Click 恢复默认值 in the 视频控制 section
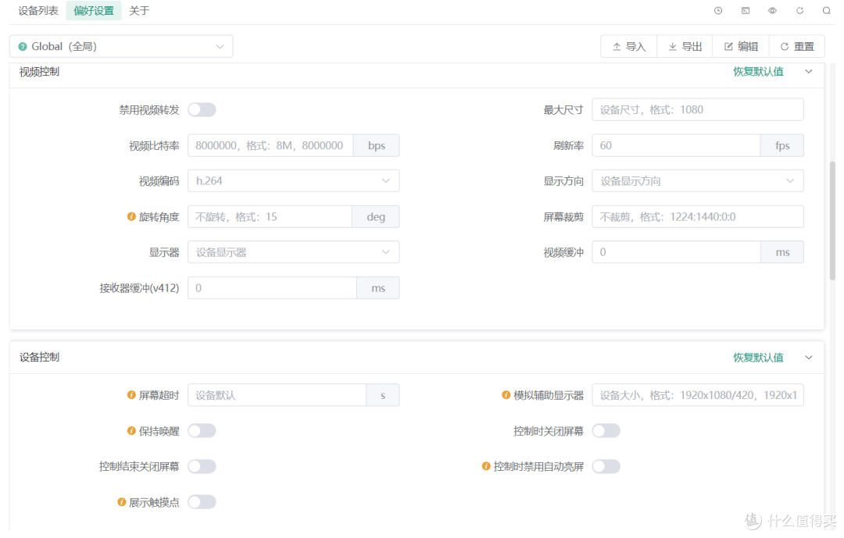This screenshot has height=538, width=844. coord(757,72)
